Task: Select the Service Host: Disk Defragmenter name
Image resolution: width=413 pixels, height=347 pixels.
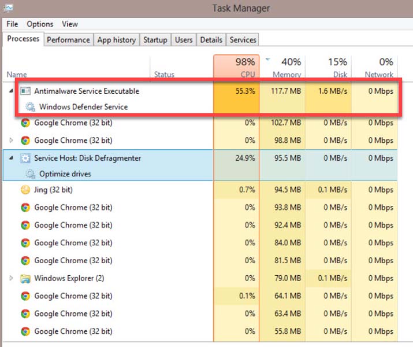Action: pos(88,158)
